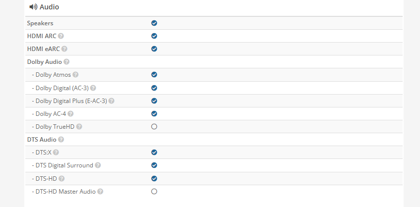Click help icon beside DTS Digital Surround
Viewport: 420px width, 207px height.
98,165
